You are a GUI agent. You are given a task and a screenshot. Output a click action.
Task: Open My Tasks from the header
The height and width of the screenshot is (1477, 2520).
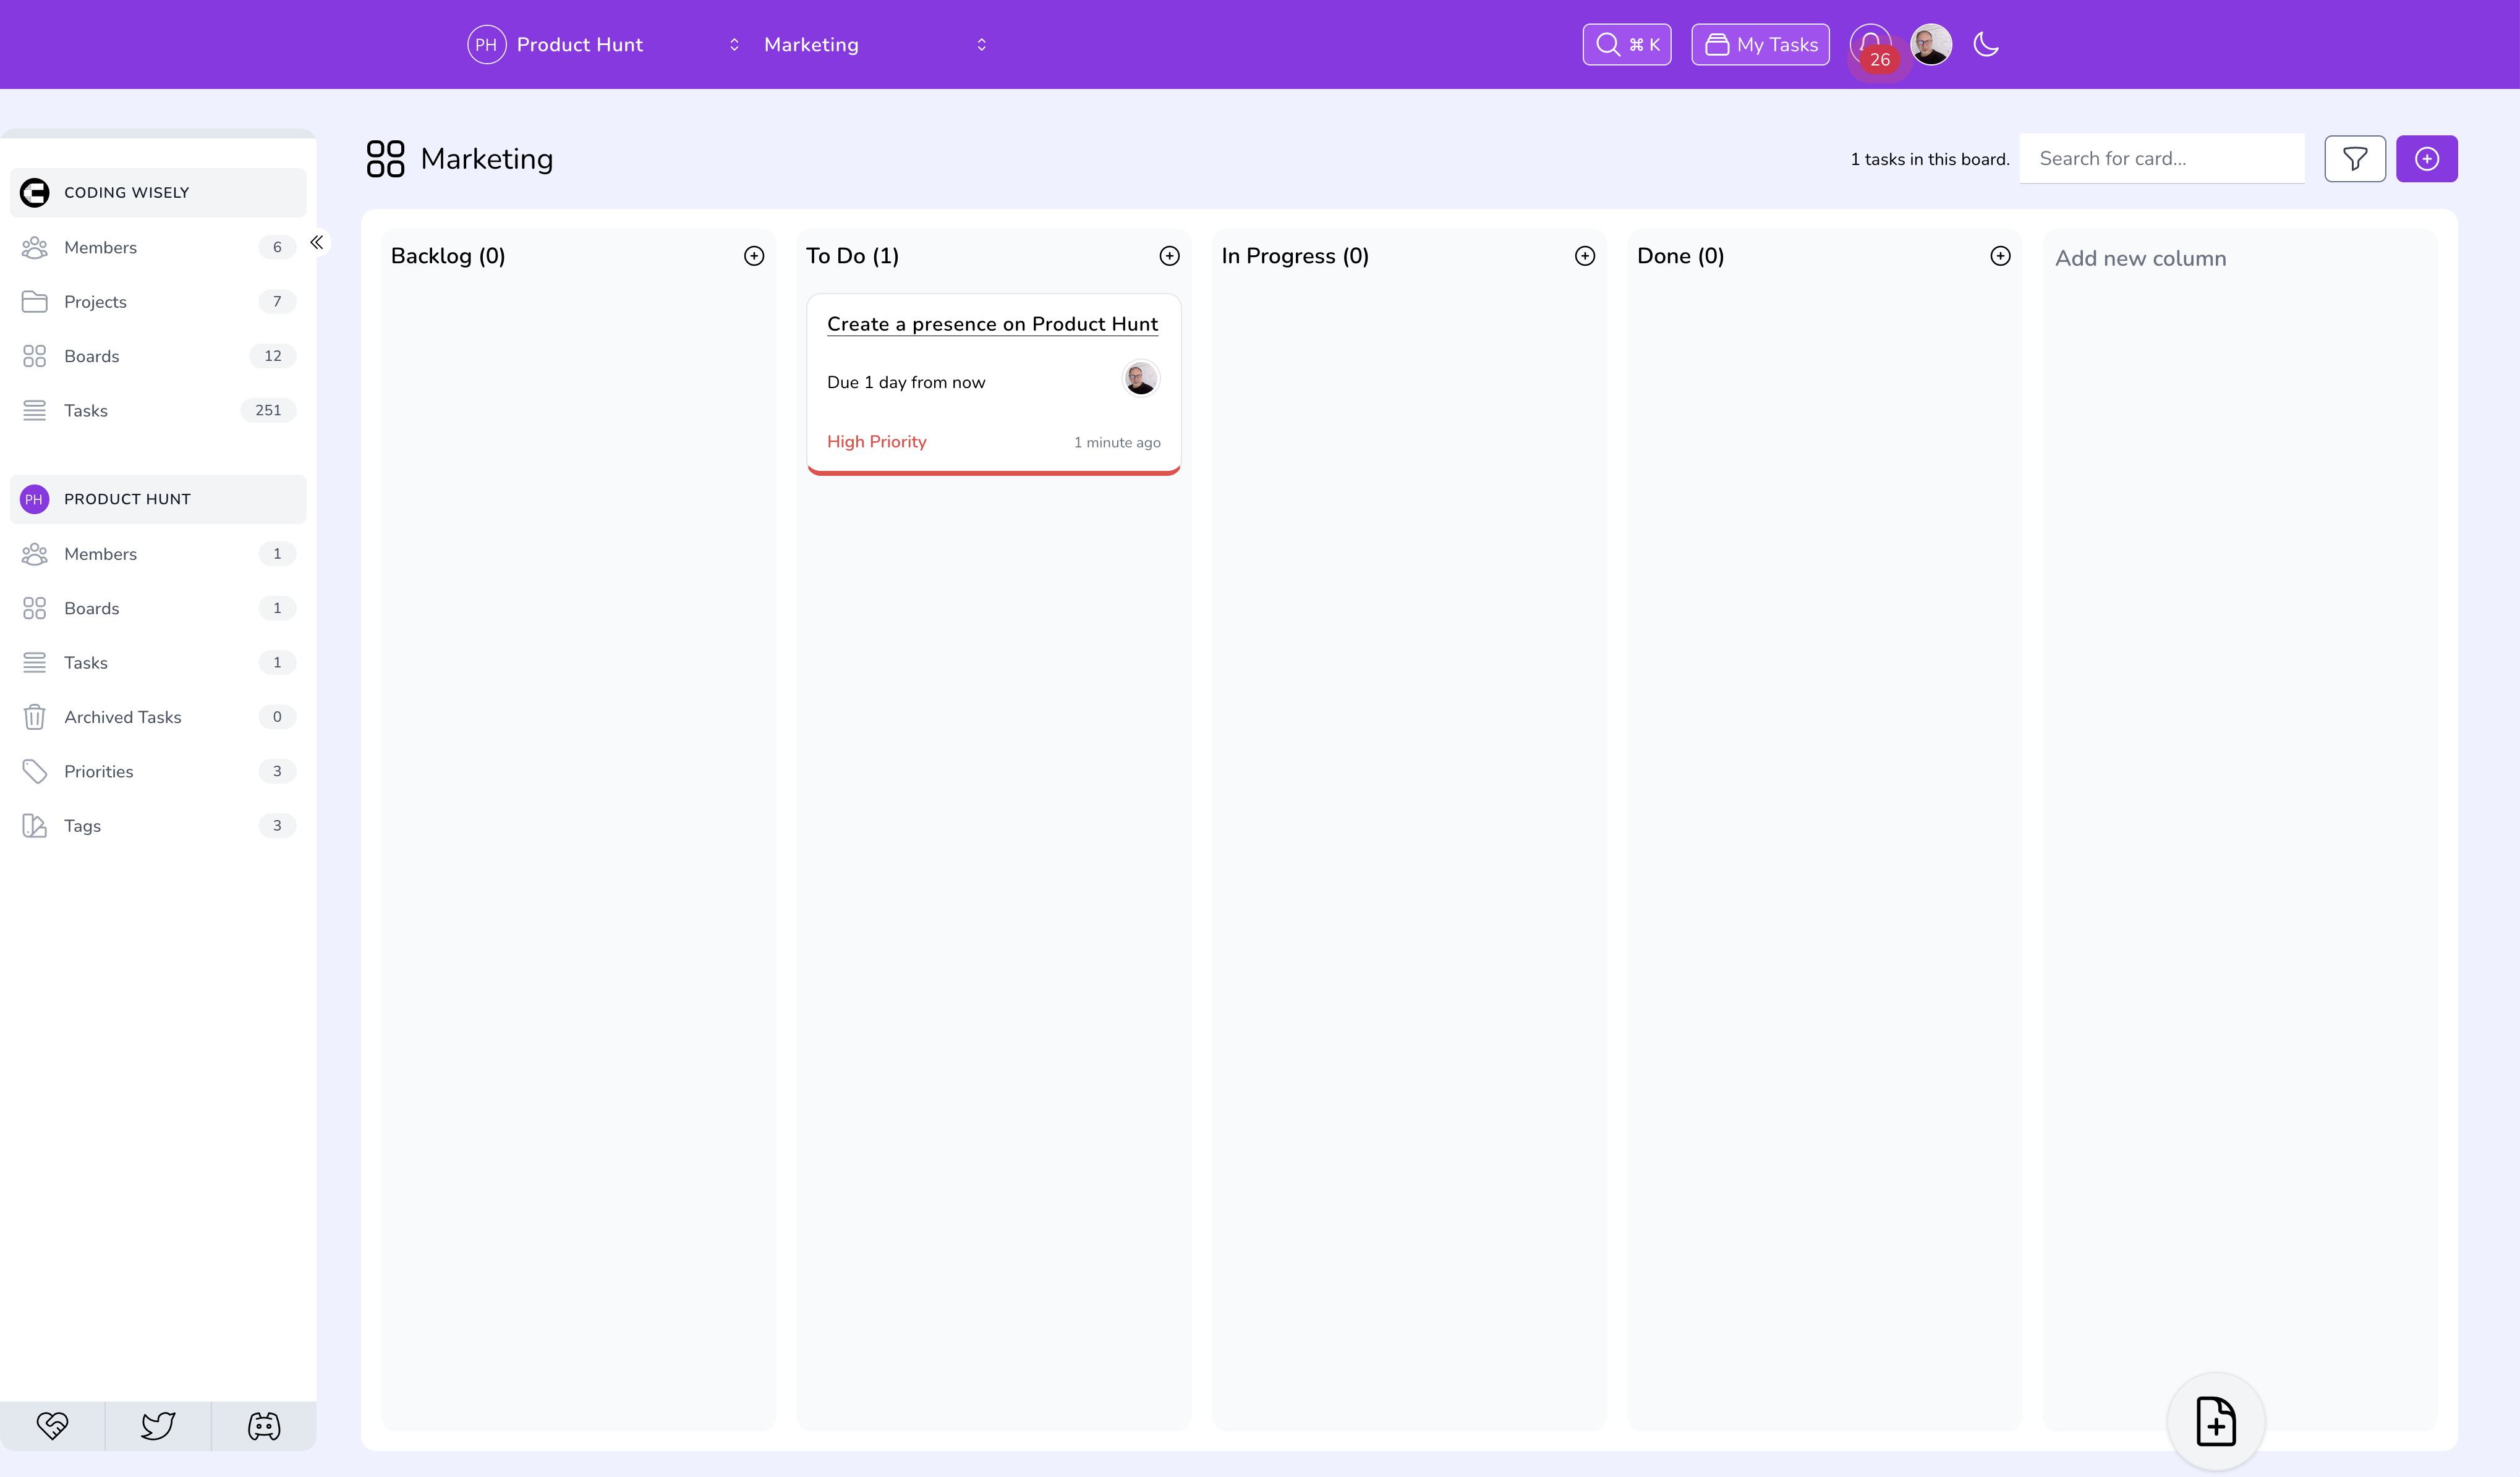click(1760, 45)
